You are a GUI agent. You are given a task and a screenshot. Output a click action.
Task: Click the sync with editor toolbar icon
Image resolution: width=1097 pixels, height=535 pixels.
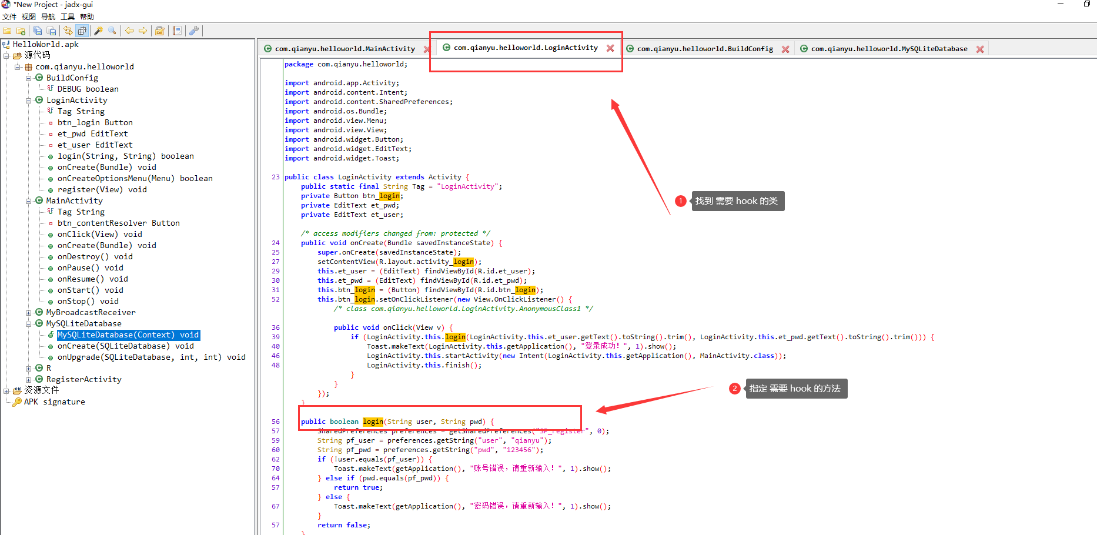click(68, 31)
